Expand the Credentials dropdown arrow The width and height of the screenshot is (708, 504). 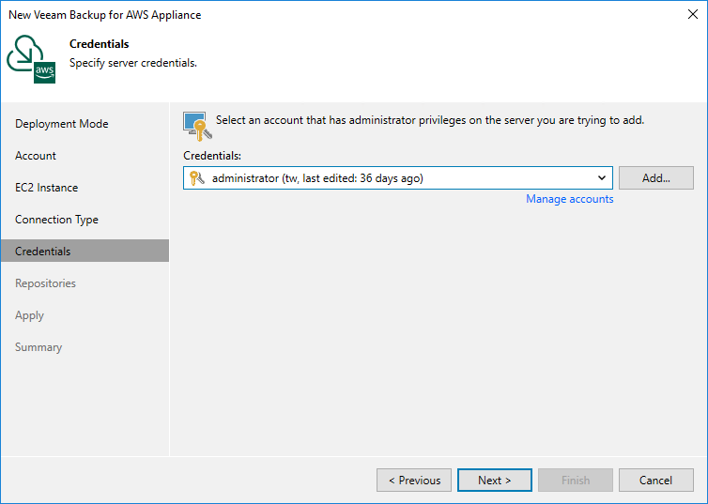click(601, 177)
